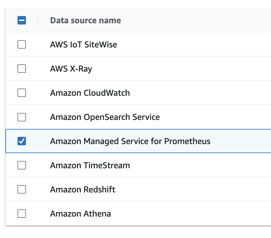Check the AWS IoT SiteWise checkbox

[22, 44]
